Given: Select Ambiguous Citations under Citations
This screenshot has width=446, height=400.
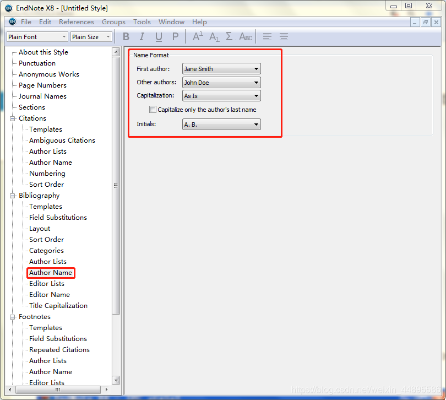Looking at the screenshot, I should click(x=62, y=140).
